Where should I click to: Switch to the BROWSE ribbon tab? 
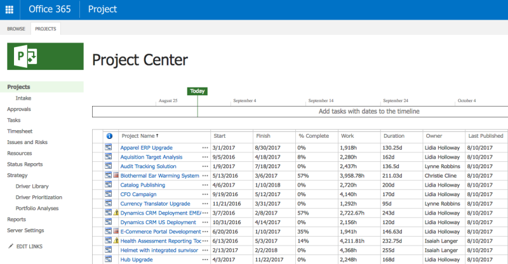coord(16,29)
